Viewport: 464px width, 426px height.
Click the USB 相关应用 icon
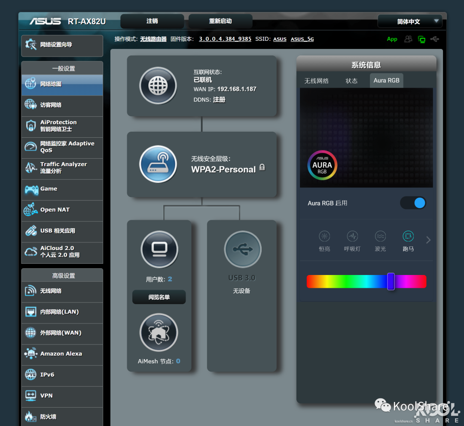pos(31,231)
